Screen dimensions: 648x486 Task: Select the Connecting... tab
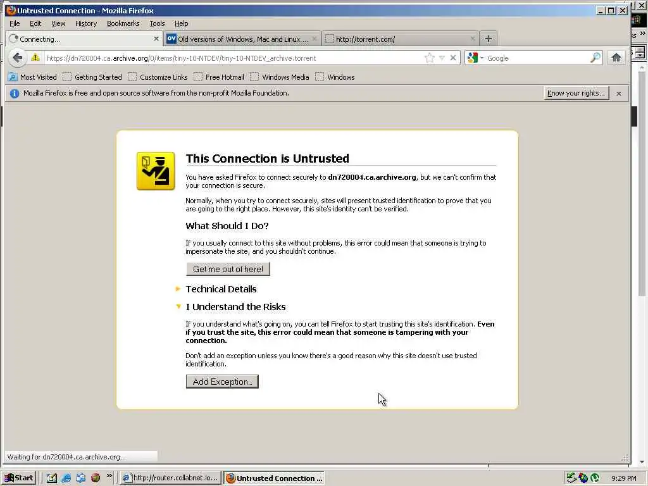[x=84, y=39]
